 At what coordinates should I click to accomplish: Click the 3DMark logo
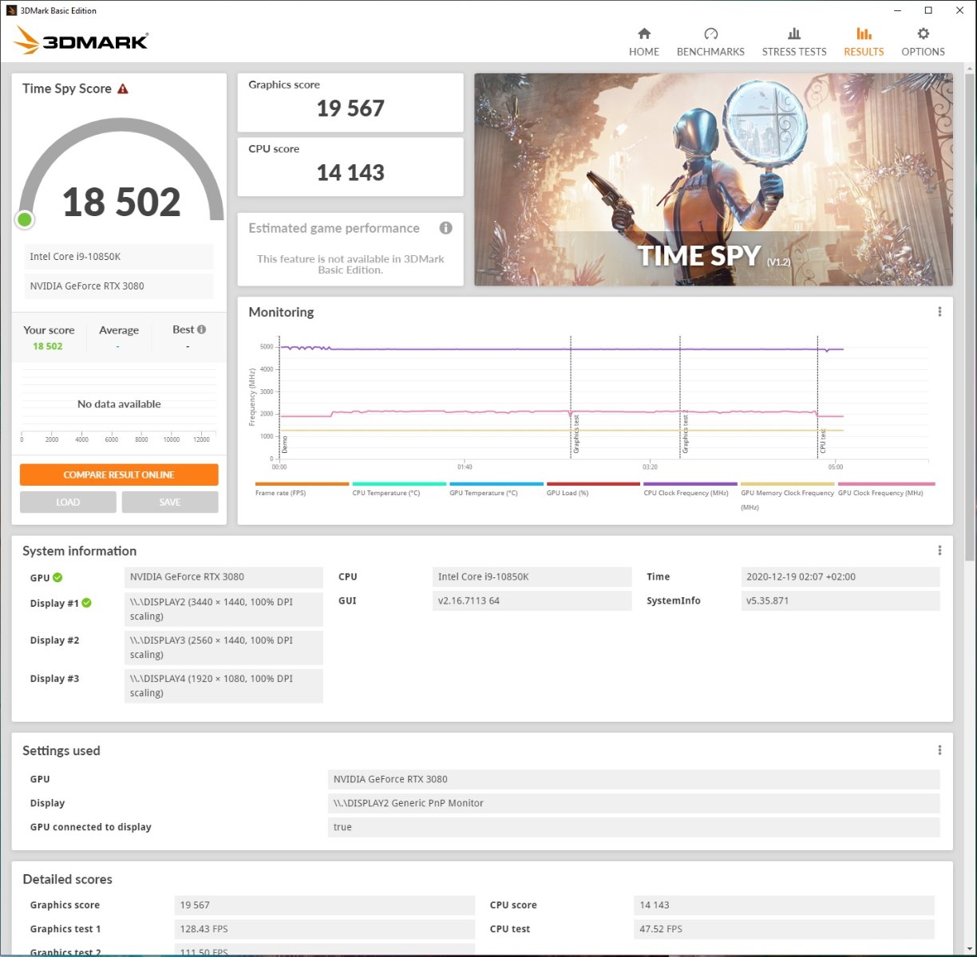[x=81, y=41]
